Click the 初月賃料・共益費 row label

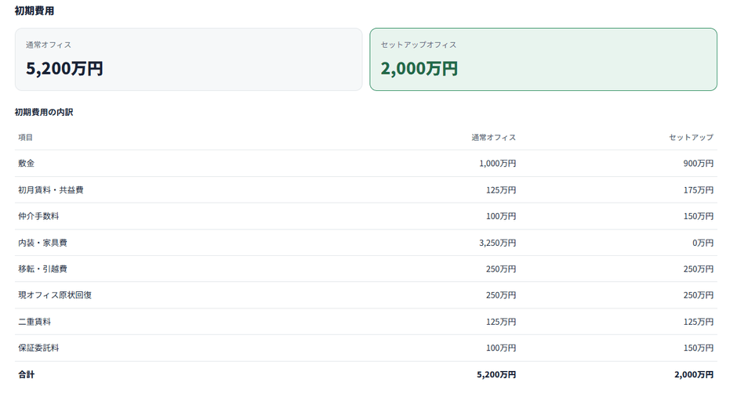pyautogui.click(x=51, y=190)
